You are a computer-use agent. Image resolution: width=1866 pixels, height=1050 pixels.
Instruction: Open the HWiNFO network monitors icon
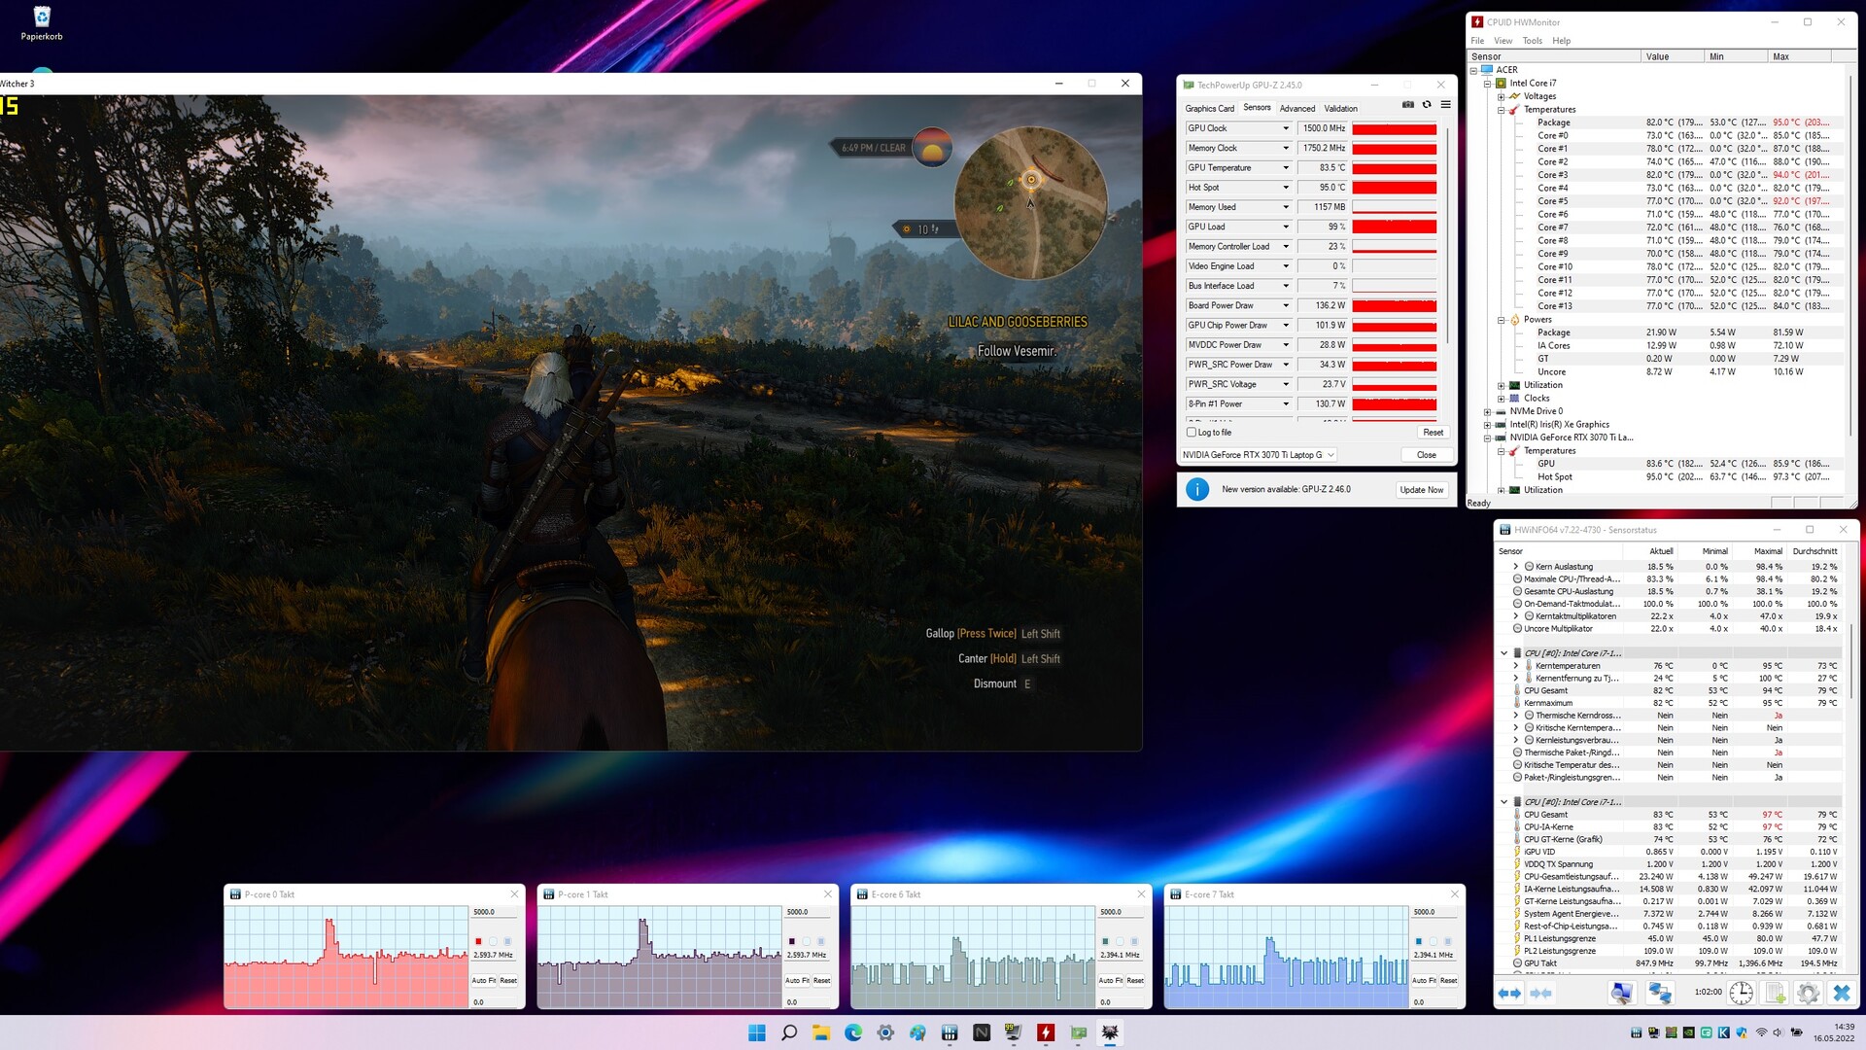1659,993
